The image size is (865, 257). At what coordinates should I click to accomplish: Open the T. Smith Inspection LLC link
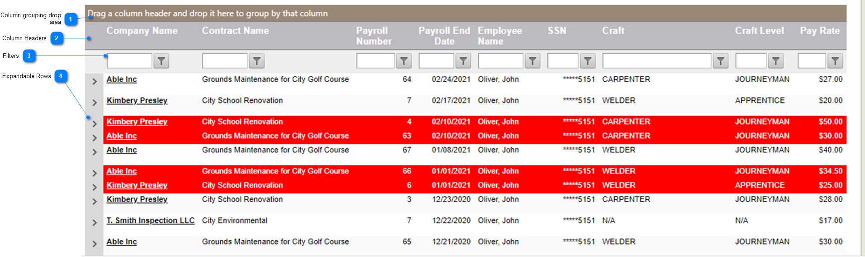pyautogui.click(x=150, y=220)
